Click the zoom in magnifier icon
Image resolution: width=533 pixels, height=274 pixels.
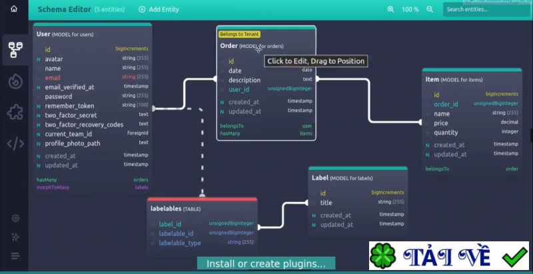point(390,9)
